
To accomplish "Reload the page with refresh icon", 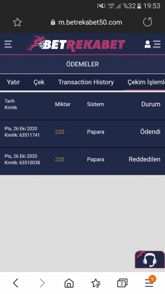I will [148, 22].
